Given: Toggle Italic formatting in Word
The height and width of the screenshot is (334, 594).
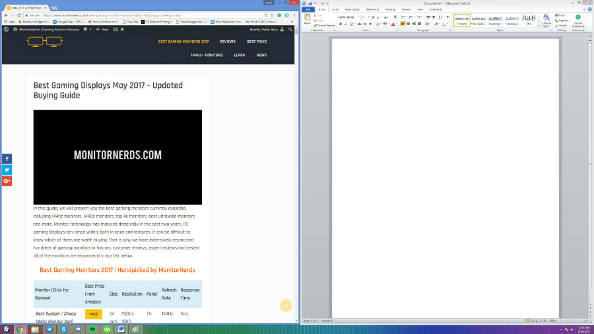Looking at the screenshot, I should coord(345,24).
